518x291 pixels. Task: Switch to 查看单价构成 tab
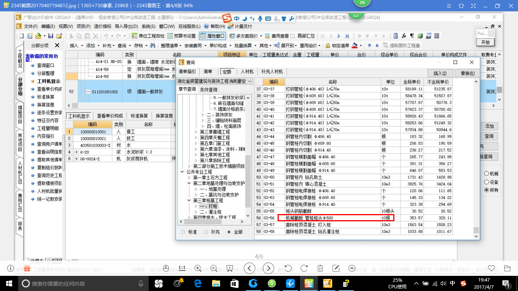click(x=110, y=116)
